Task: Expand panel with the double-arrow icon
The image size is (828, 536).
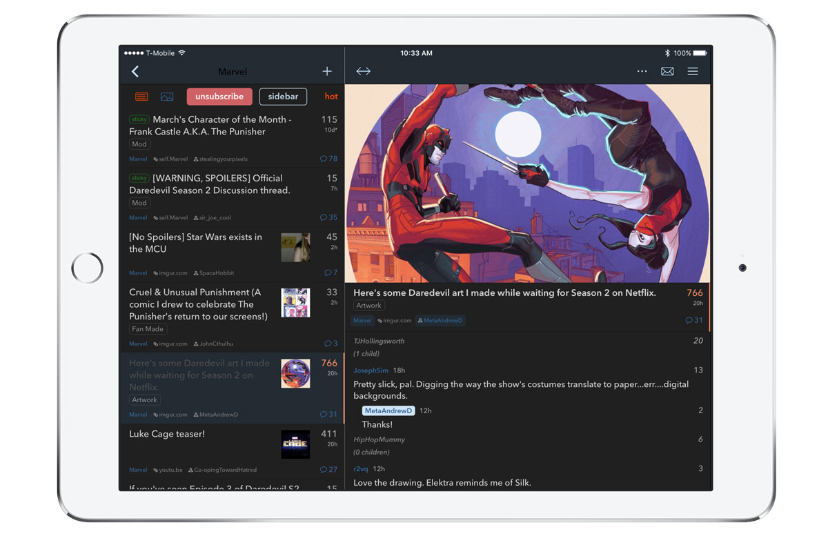Action: (364, 72)
